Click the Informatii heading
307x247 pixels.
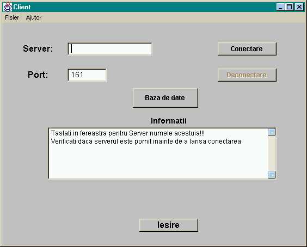pos(169,121)
